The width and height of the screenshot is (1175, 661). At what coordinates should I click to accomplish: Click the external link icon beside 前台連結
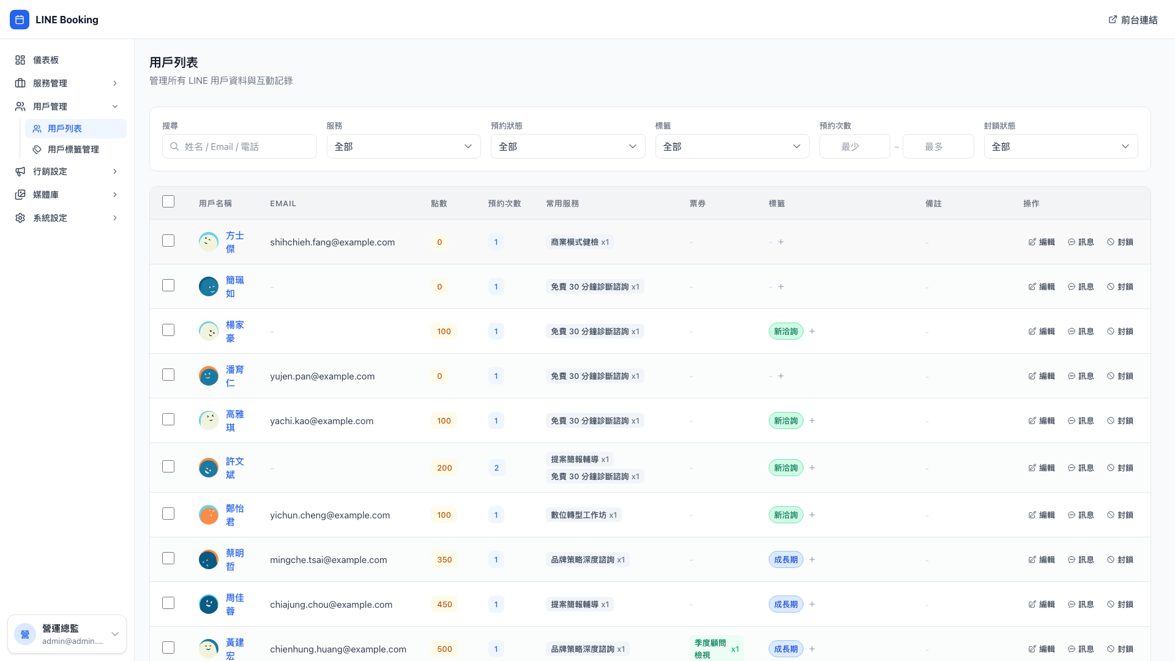(1113, 20)
